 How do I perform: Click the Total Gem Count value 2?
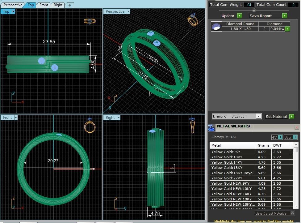[293, 5]
